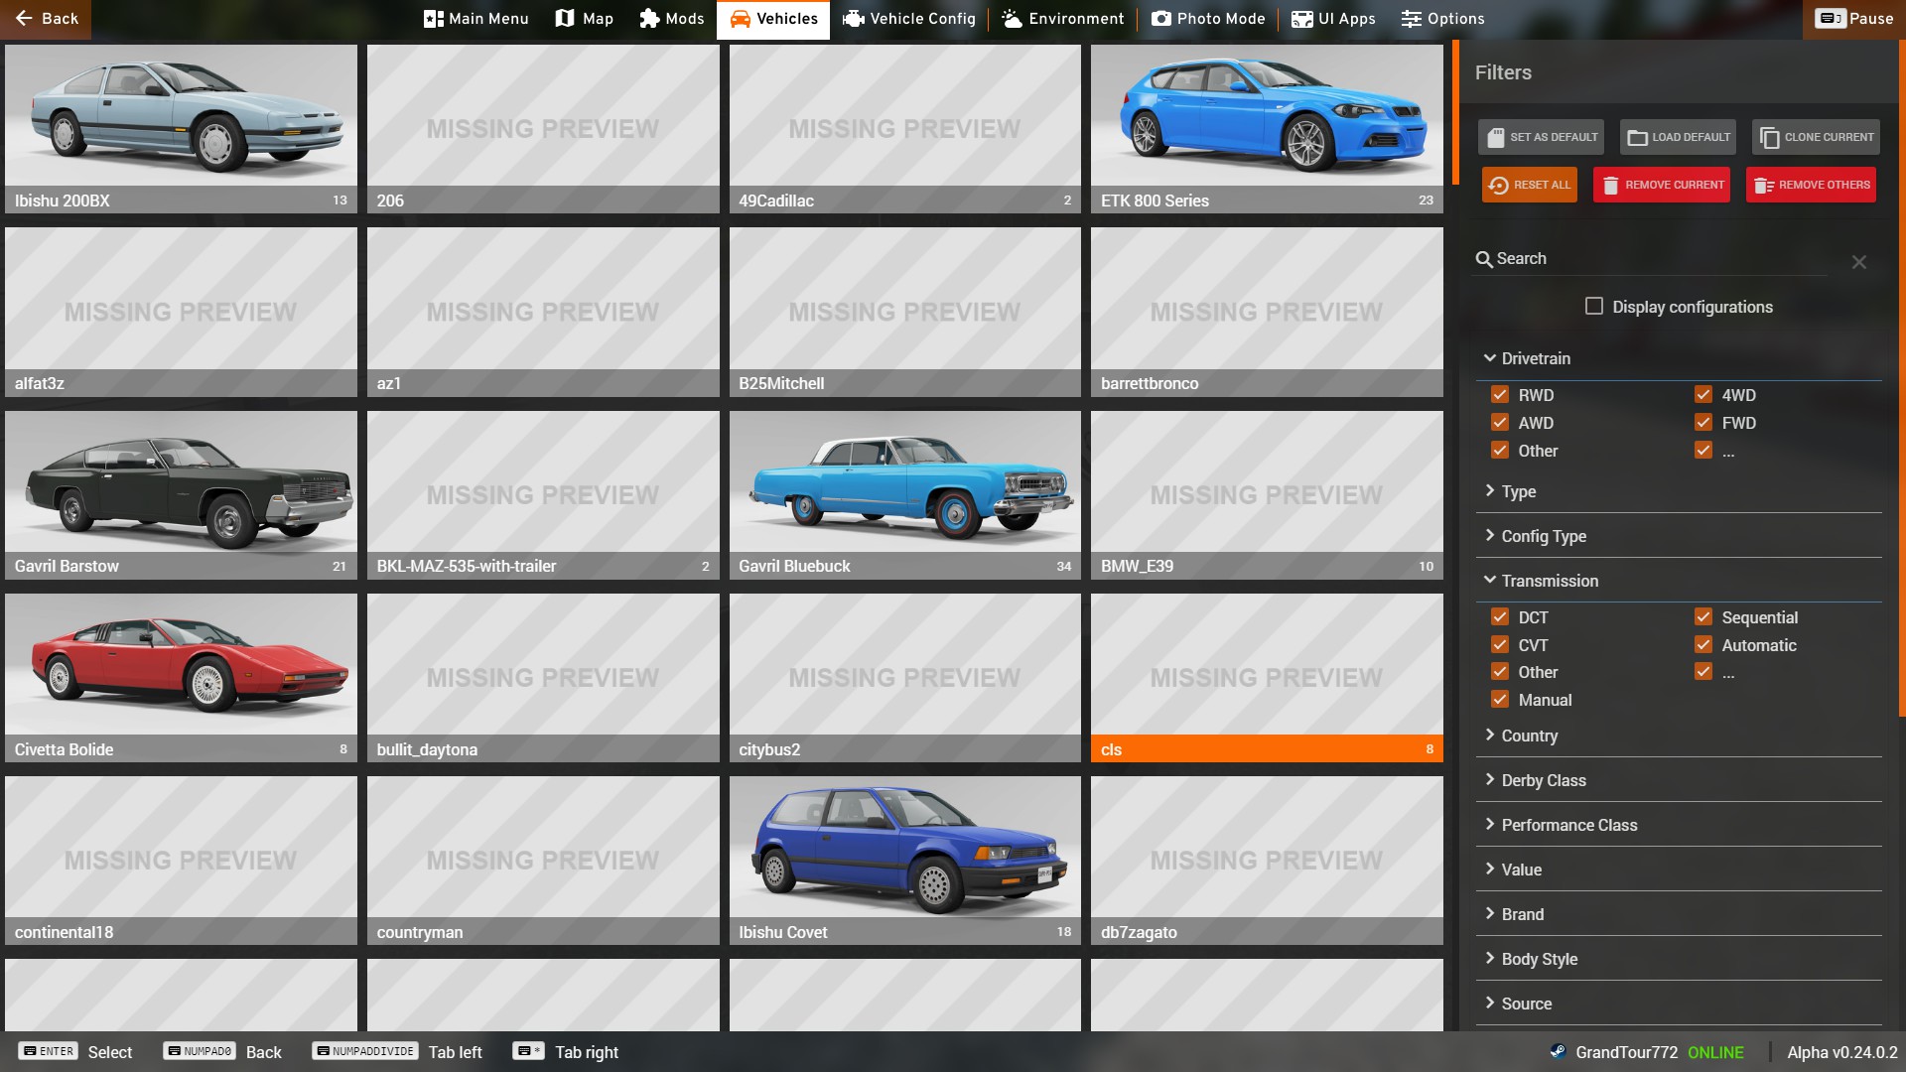The image size is (1906, 1072).
Task: Uncheck the DCT transmission checkbox
Action: [1500, 617]
